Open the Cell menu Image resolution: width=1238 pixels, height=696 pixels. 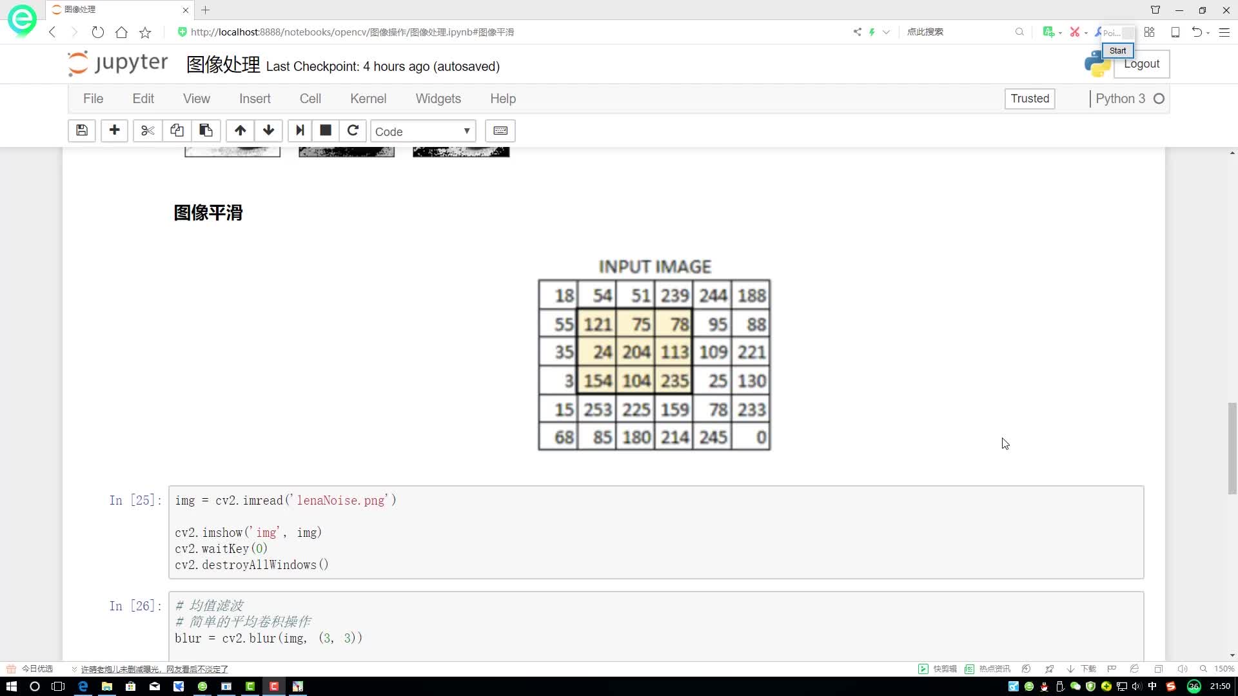310,99
